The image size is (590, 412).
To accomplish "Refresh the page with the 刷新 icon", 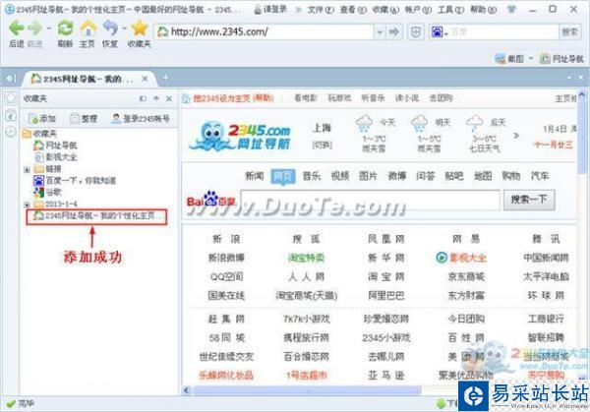I will [65, 29].
